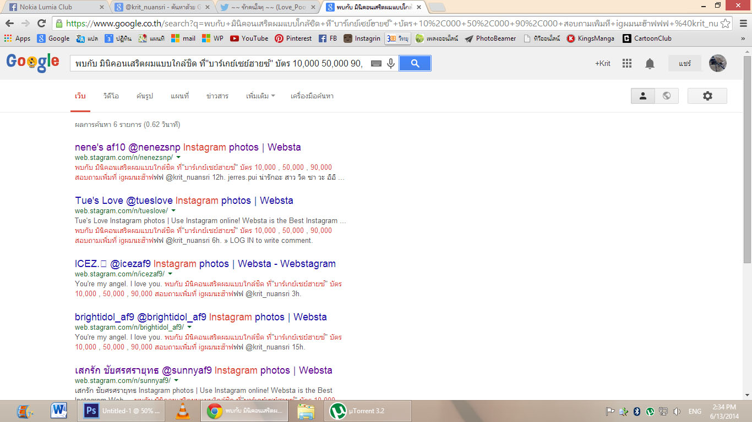Open VLC media player from the taskbar

click(182, 411)
